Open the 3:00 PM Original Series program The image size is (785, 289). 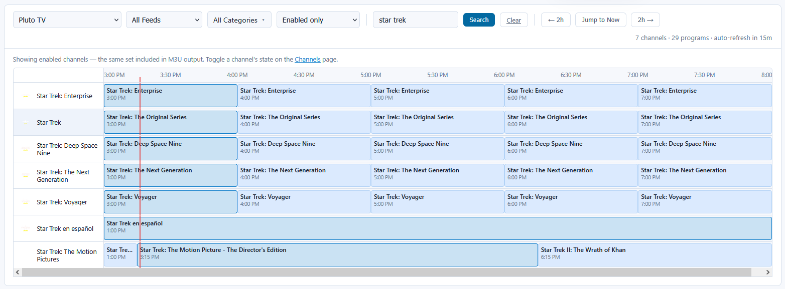pos(171,122)
